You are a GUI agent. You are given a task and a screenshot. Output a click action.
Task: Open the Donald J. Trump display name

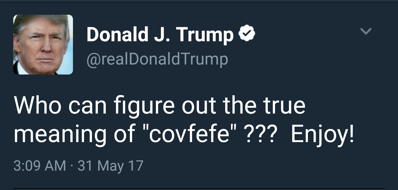[x=160, y=35]
